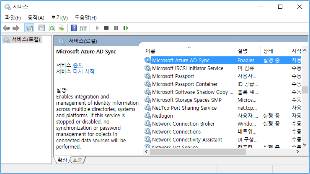This screenshot has height=174, width=310.
Task: Click the gear icon beside Microsoft Azure AD Sync
Action: 148,60
